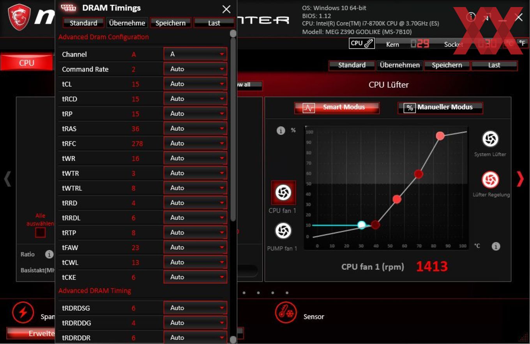Select the PUMP fan 1 icon
Image resolution: width=530 pixels, height=344 pixels.
point(283,231)
